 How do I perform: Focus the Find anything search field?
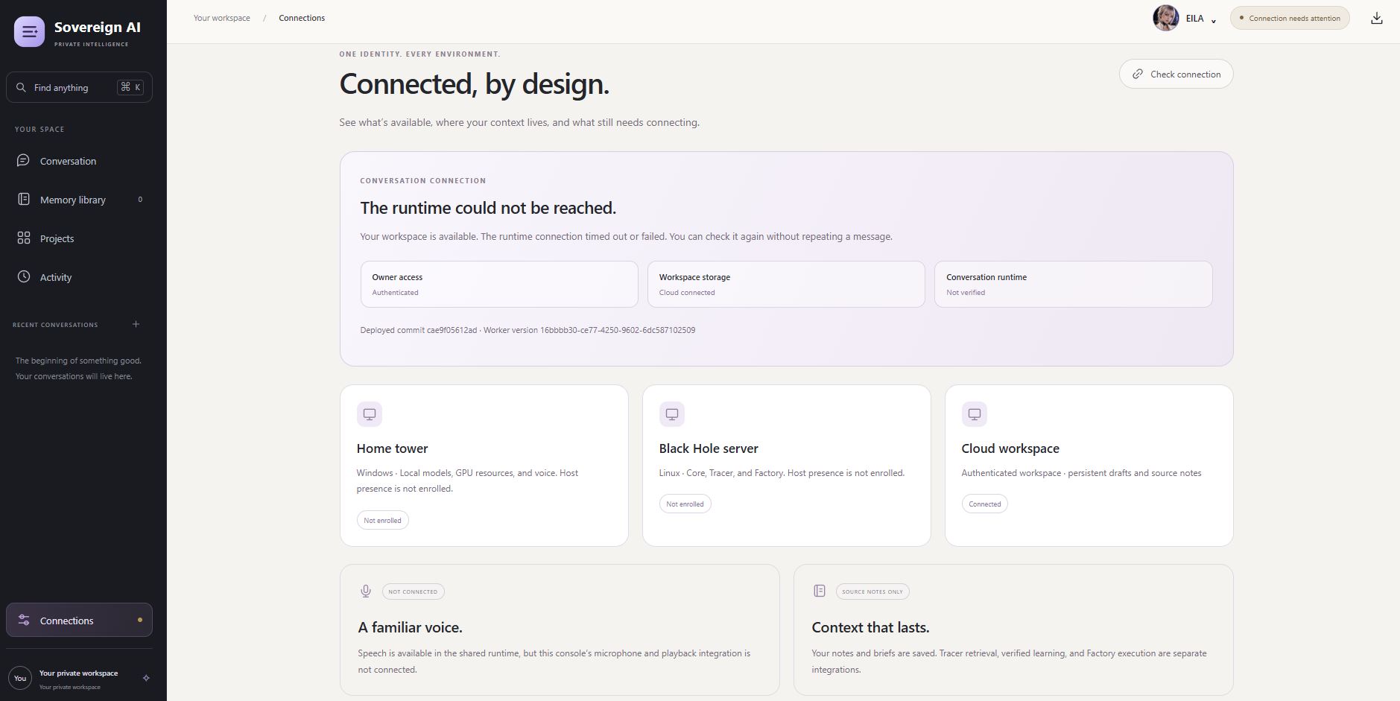pos(79,87)
